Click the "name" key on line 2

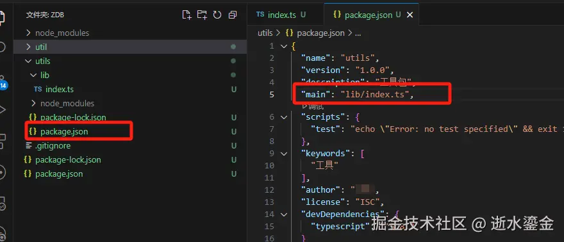pyautogui.click(x=315, y=58)
